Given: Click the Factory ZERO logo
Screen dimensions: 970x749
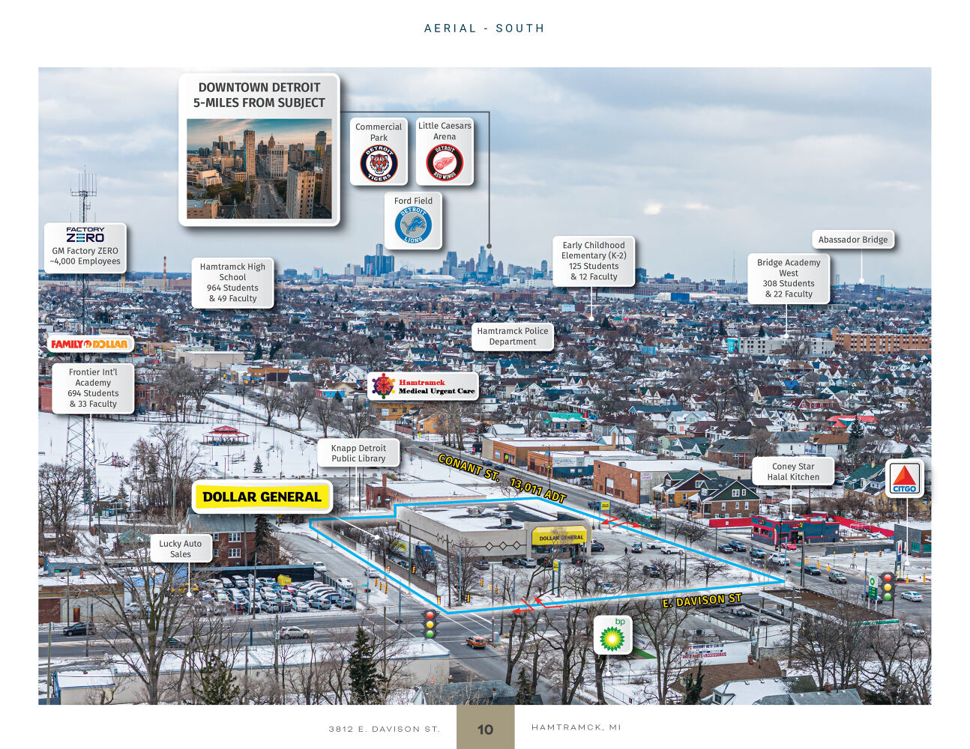Looking at the screenshot, I should pyautogui.click(x=85, y=234).
